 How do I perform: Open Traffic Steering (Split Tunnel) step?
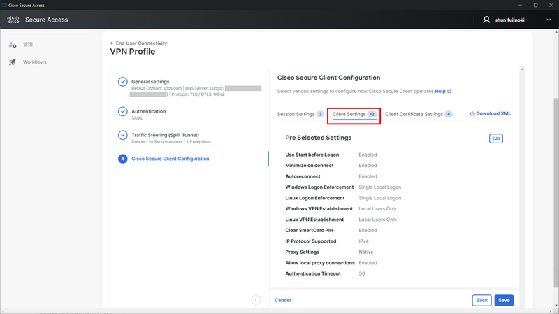click(x=165, y=135)
